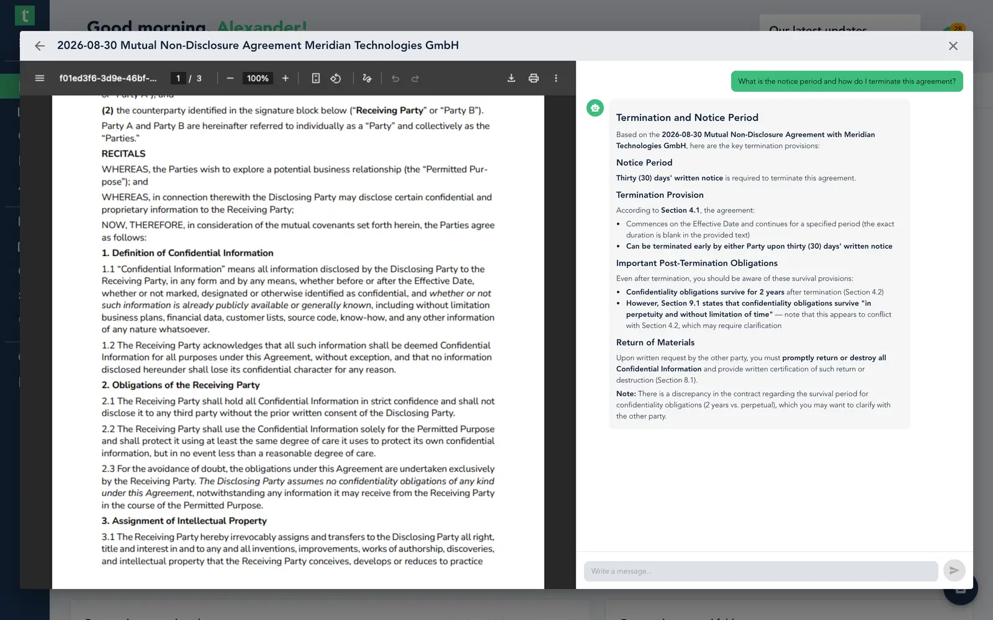The image size is (993, 620).
Task: Click heading 3. Assignment of Intellectual Property
Action: [184, 521]
